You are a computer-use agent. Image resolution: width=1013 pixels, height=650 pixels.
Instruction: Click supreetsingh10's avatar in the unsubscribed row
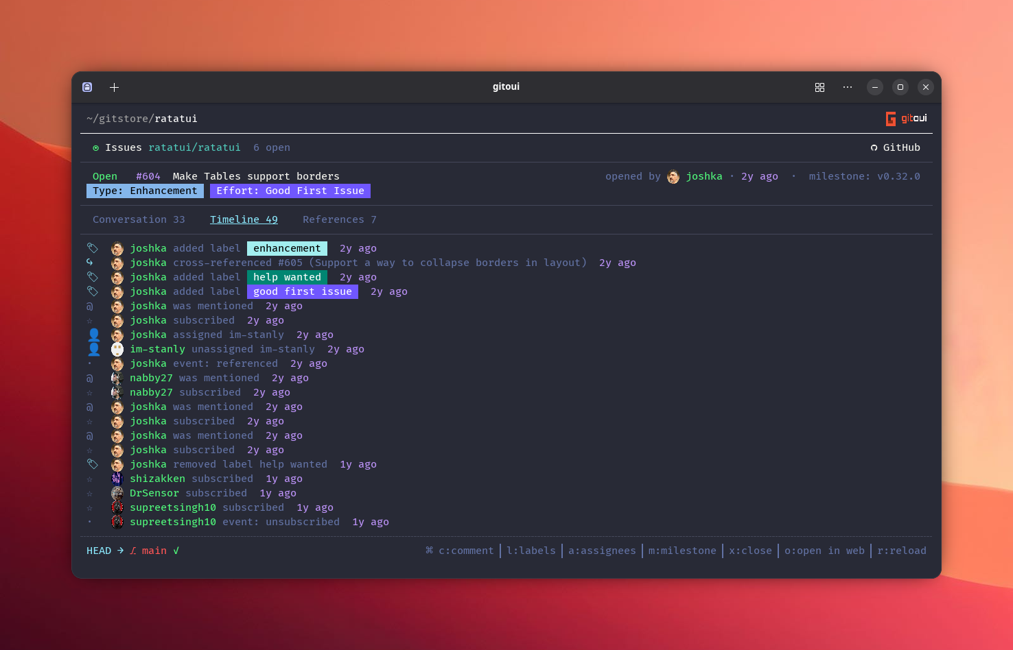click(117, 522)
